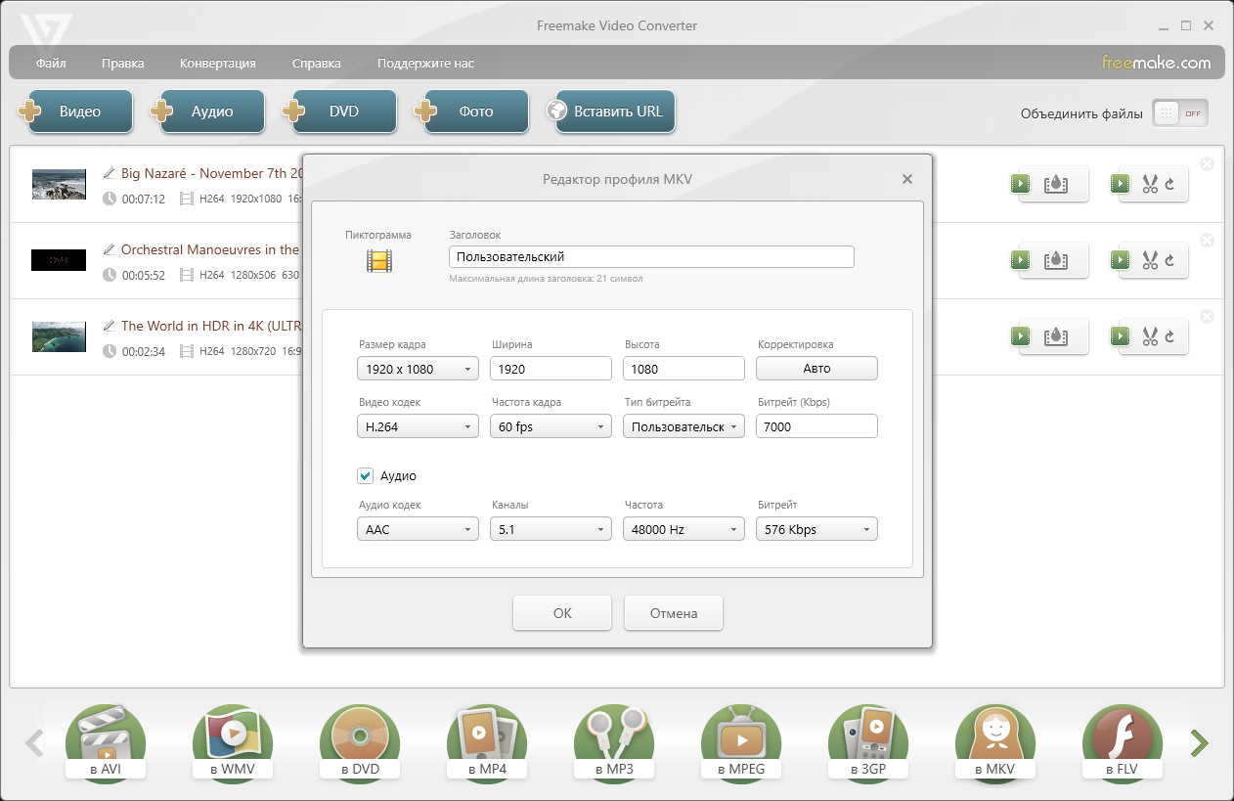
Task: Select the 'в WMV' output format icon
Action: (x=232, y=741)
